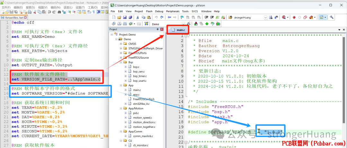Open Manage Project Items icon

196,24
